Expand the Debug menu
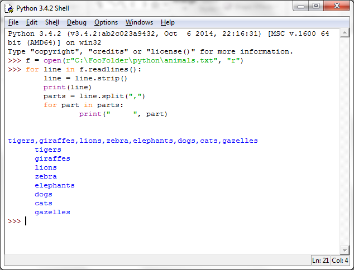 (76, 22)
